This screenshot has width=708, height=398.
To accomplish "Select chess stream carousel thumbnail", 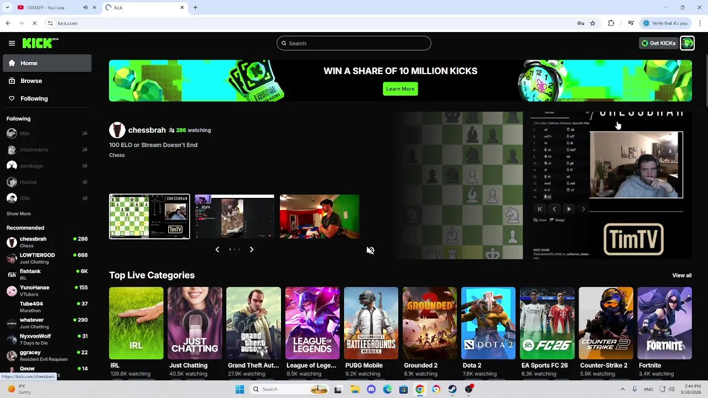I will 149,216.
